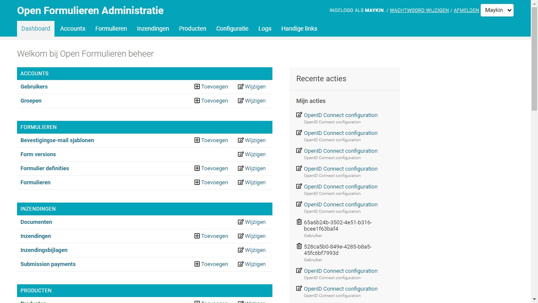The image size is (538, 303).
Task: Click the Open Formulieren Administratie title
Action: (90, 11)
